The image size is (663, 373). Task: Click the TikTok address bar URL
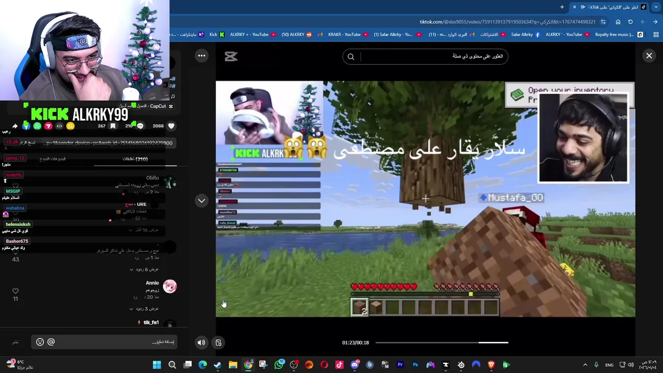pos(507,22)
